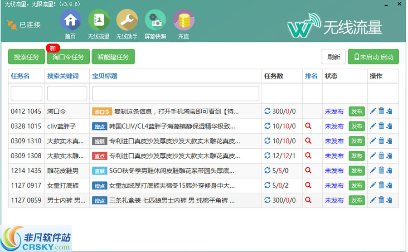Image resolution: width=408 pixels, height=252 pixels.
Task: Check ranking magnifier for task 1127 0859
Action: point(308,200)
